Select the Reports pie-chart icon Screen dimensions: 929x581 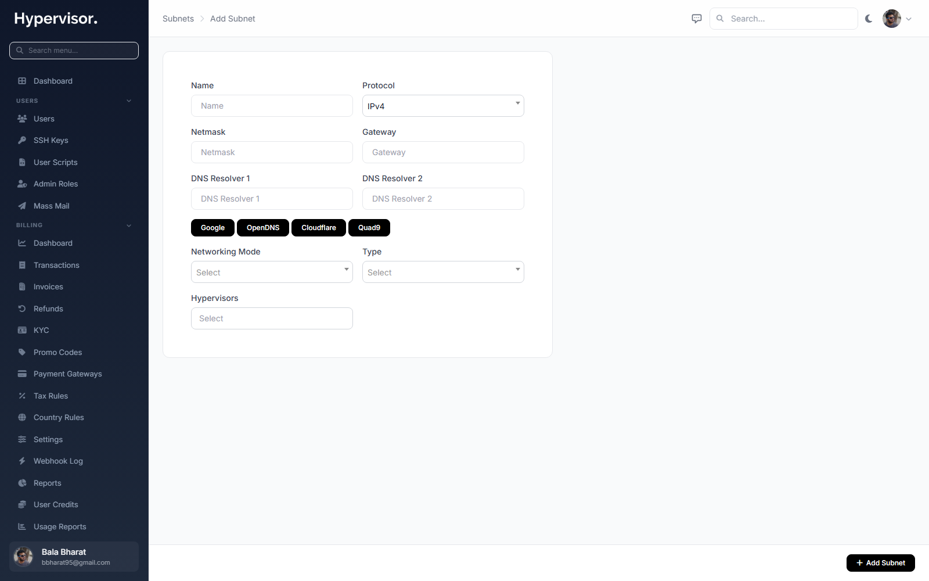coord(22,483)
